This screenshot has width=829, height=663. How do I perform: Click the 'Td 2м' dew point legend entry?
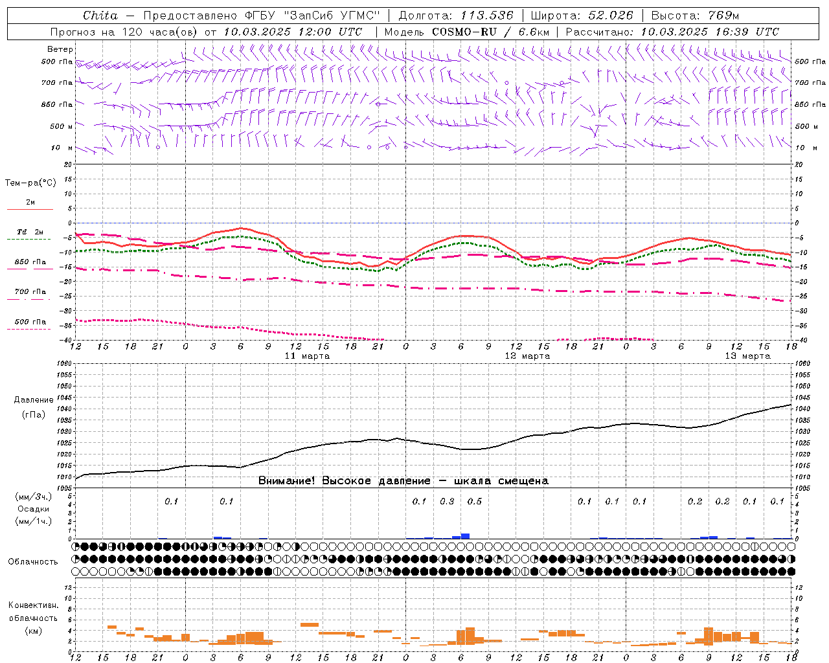[x=30, y=232]
